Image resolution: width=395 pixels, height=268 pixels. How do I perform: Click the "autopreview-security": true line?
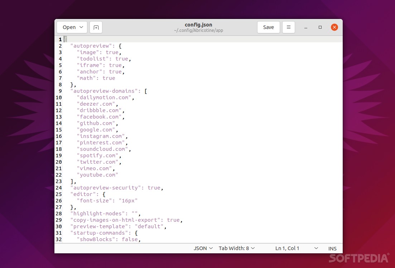(x=117, y=188)
